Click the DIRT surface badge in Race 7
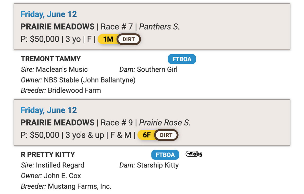Viewport: 304px width, 194px height. point(128,39)
